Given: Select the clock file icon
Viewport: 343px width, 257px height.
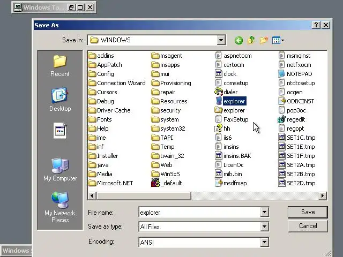Looking at the screenshot, I should (x=218, y=74).
